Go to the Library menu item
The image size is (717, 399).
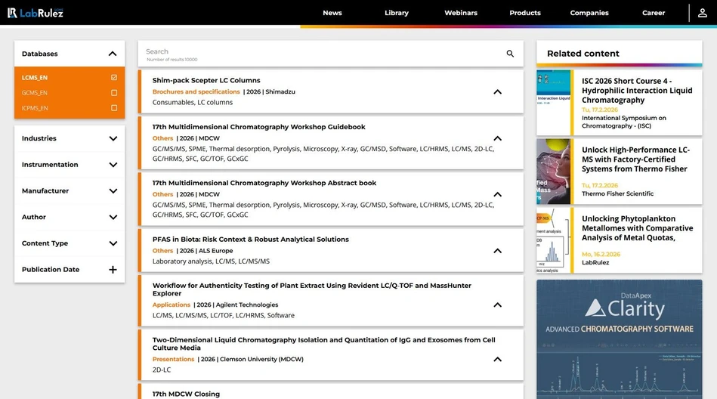[x=396, y=13]
